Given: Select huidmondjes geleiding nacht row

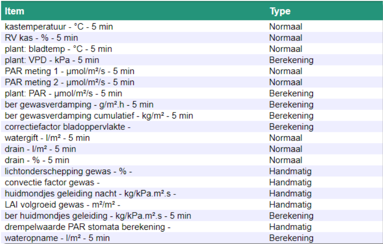Looking at the screenshot, I should pyautogui.click(x=90, y=194).
